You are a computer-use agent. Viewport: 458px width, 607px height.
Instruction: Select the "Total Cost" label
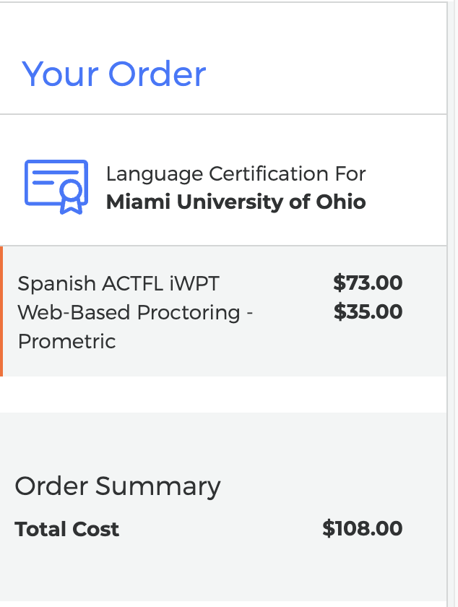click(66, 529)
